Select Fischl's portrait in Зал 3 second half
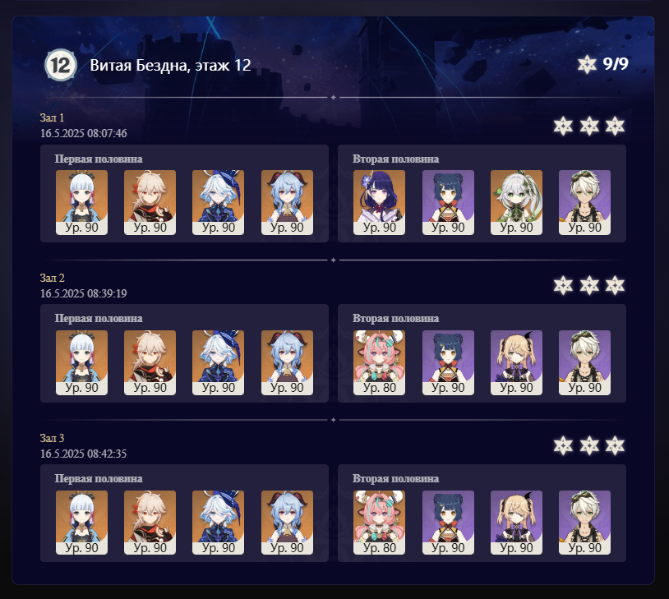669x599 pixels. pyautogui.click(x=516, y=523)
